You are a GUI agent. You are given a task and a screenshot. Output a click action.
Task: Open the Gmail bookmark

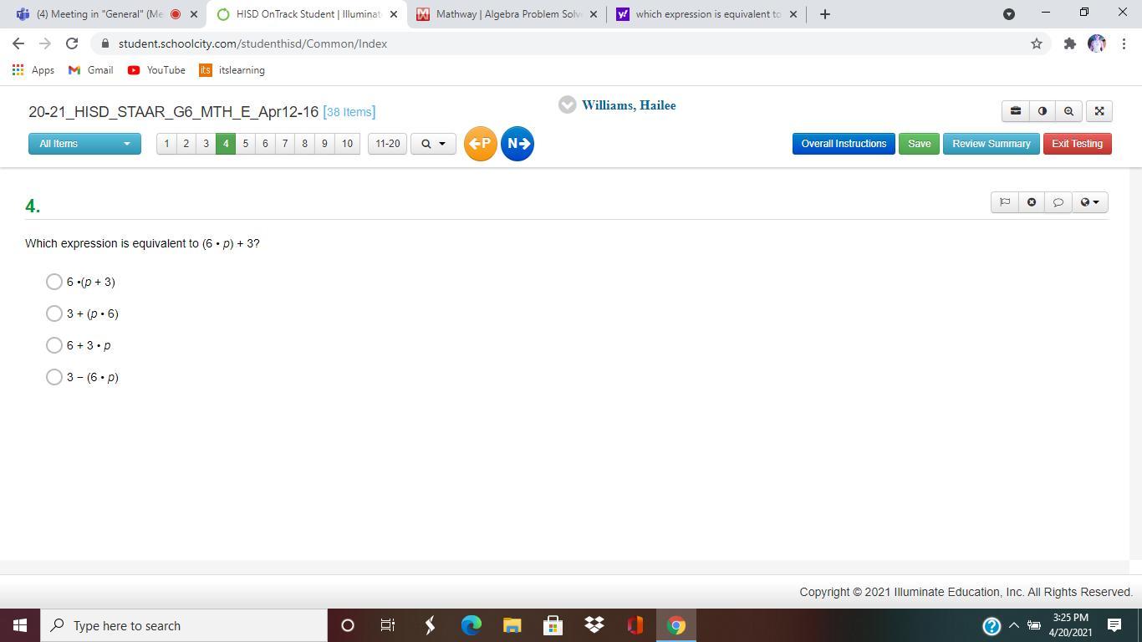91,70
